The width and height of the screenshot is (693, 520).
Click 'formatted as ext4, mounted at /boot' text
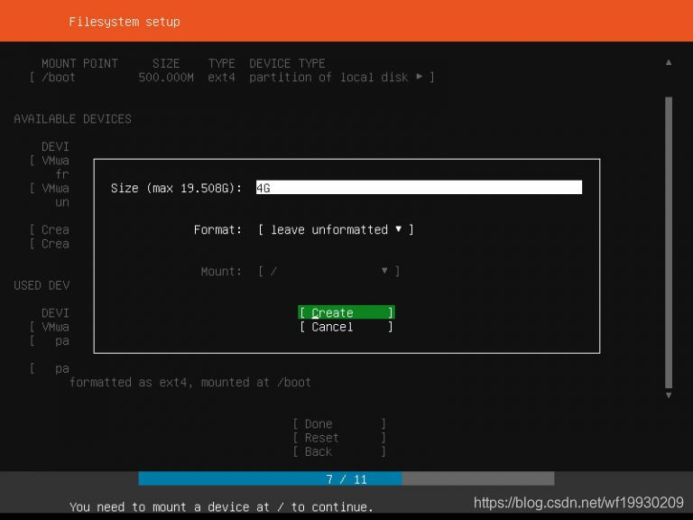190,382
